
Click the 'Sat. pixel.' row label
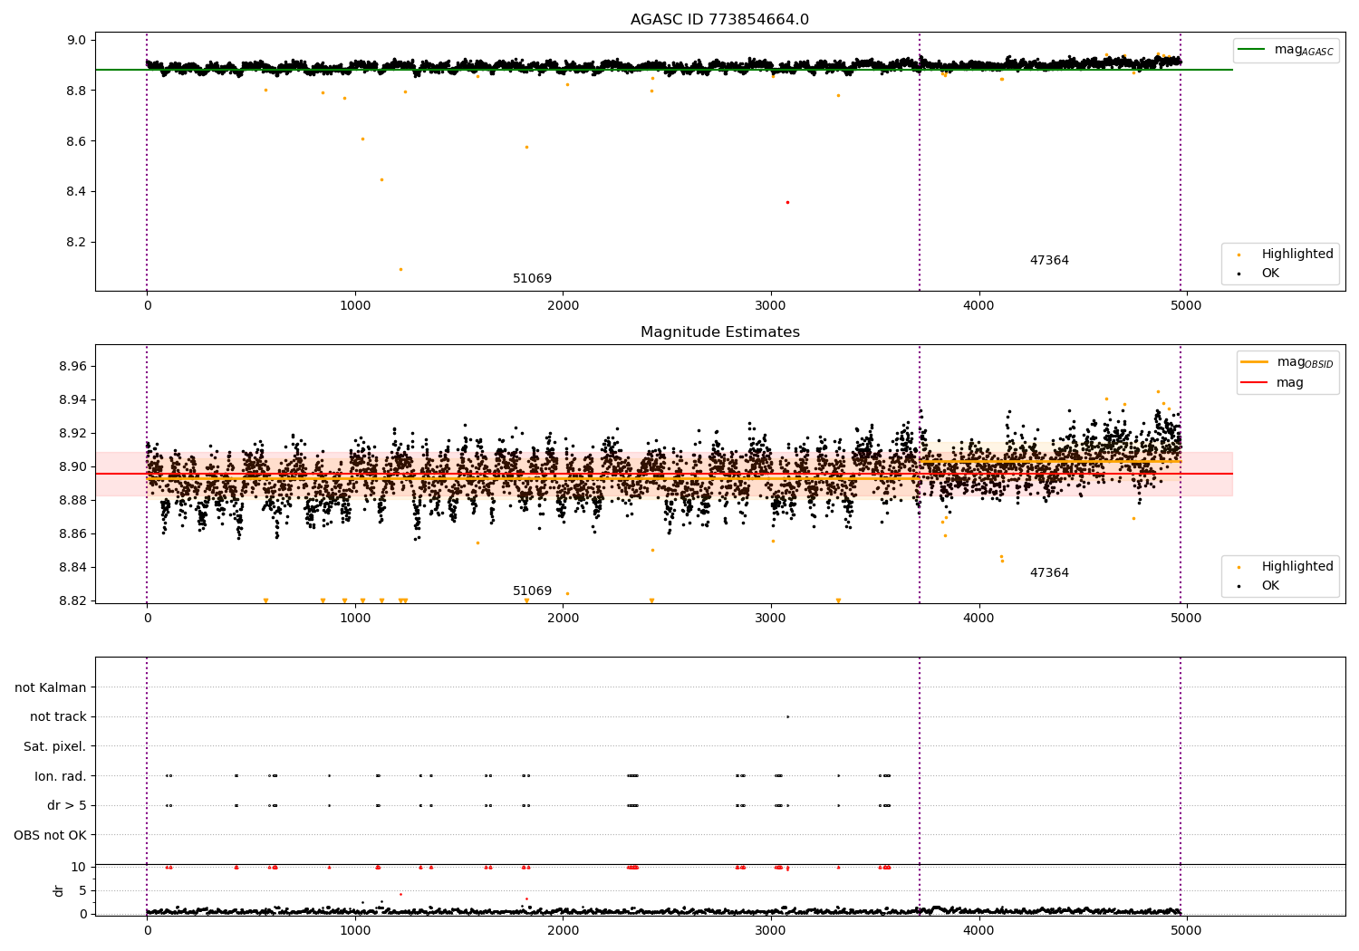click(54, 747)
